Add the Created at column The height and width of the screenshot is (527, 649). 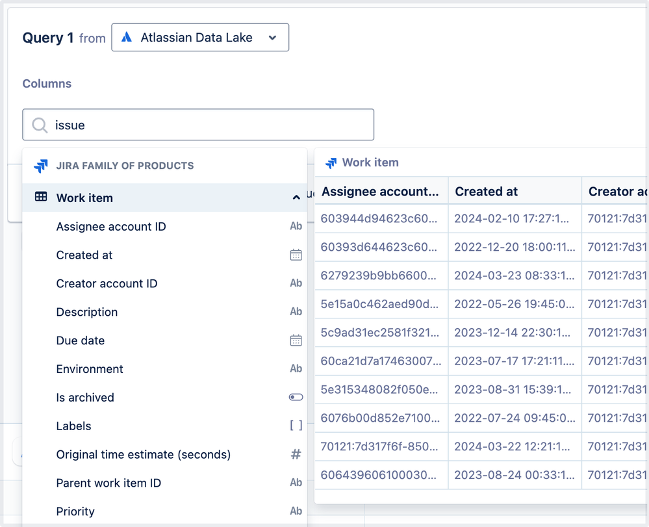[165, 255]
